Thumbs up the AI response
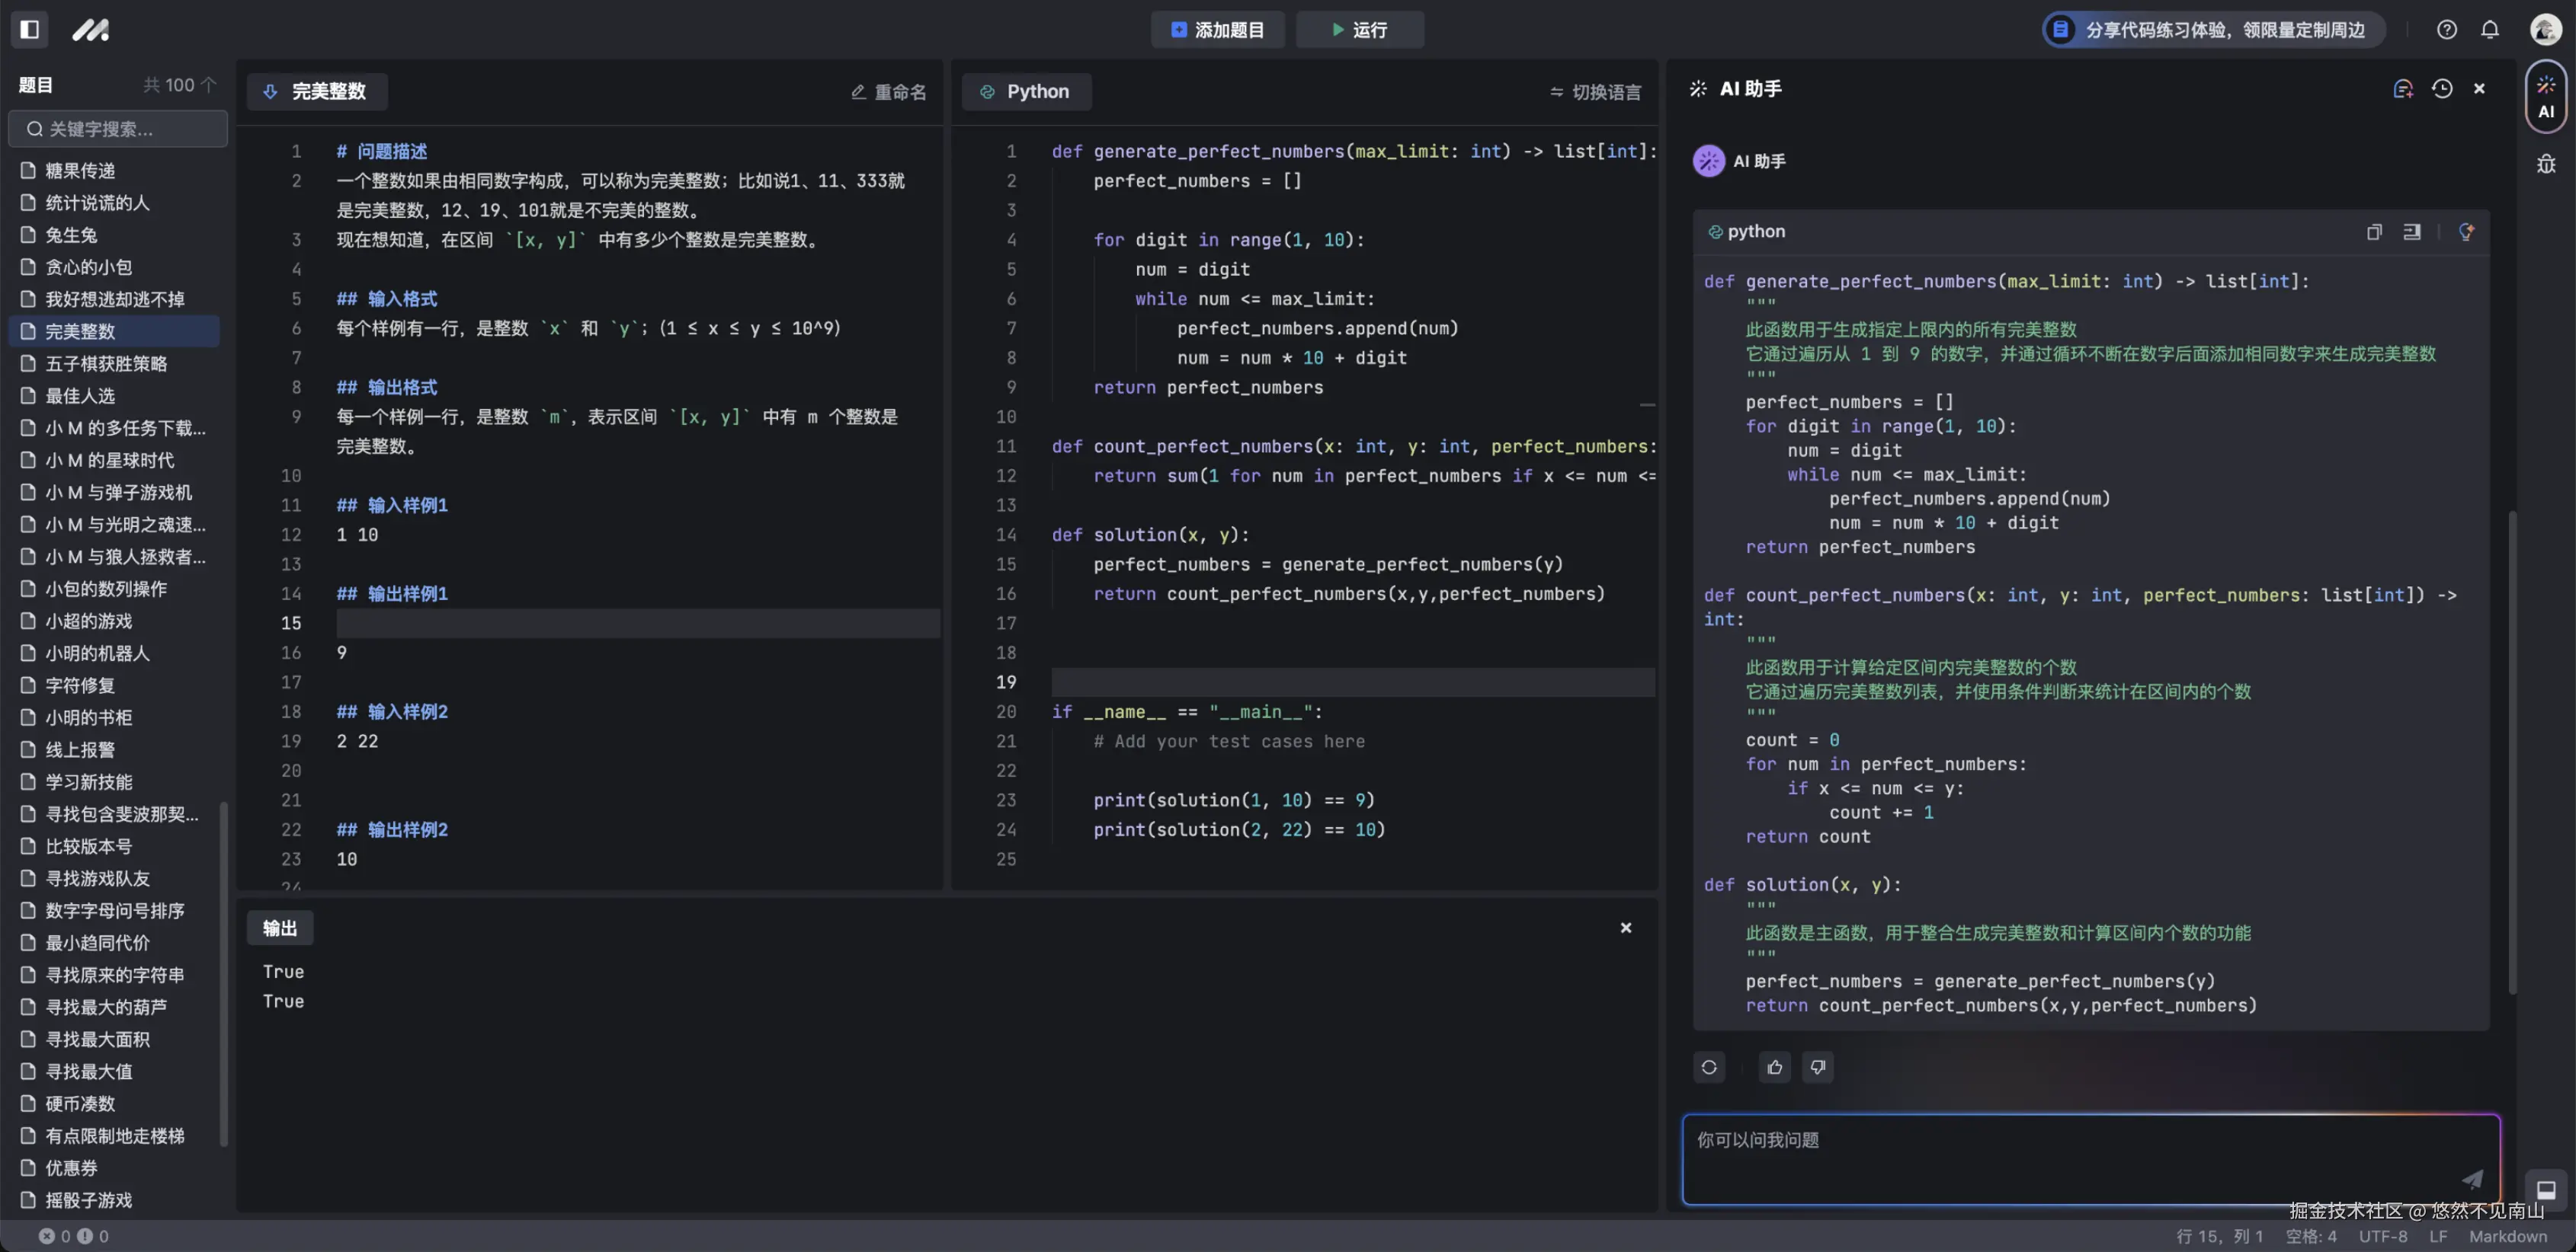This screenshot has width=2576, height=1252. click(1775, 1067)
